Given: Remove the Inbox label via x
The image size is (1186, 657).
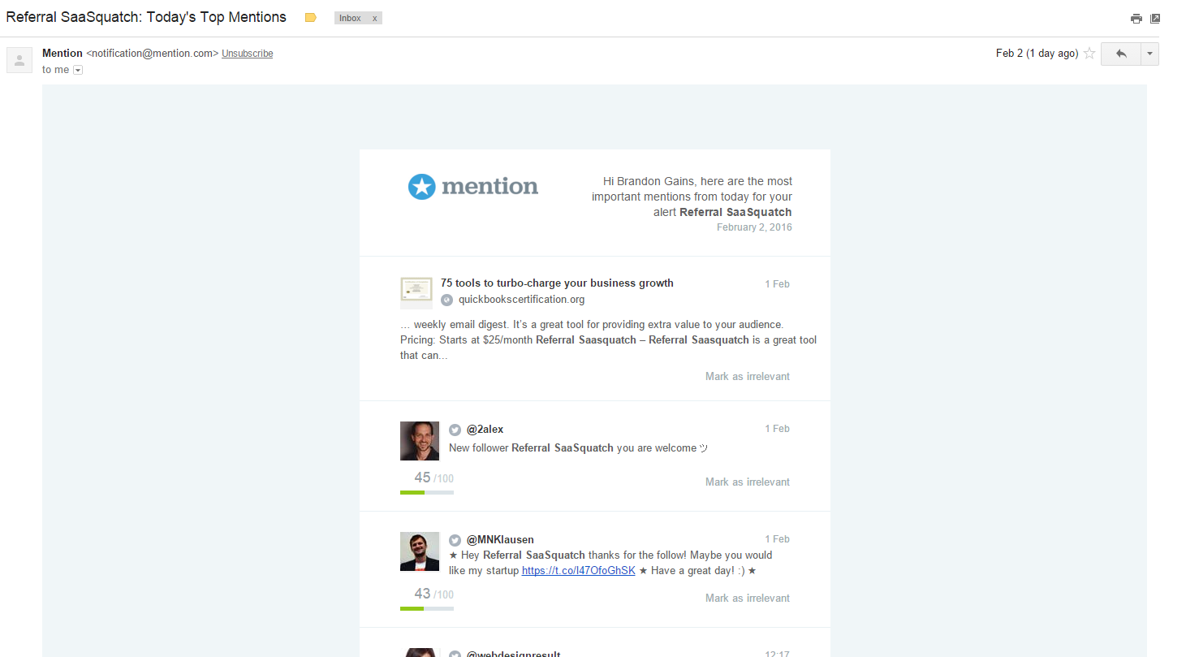Looking at the screenshot, I should tap(374, 18).
